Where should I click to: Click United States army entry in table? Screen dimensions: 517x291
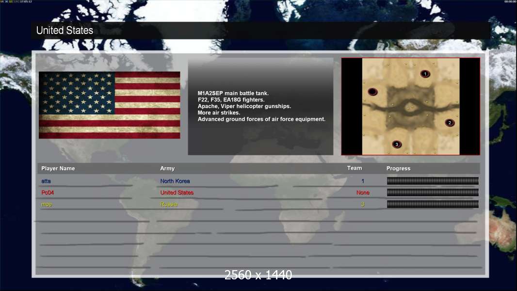click(x=177, y=193)
